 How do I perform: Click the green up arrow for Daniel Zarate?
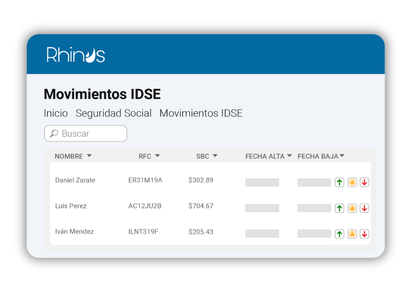pos(339,183)
